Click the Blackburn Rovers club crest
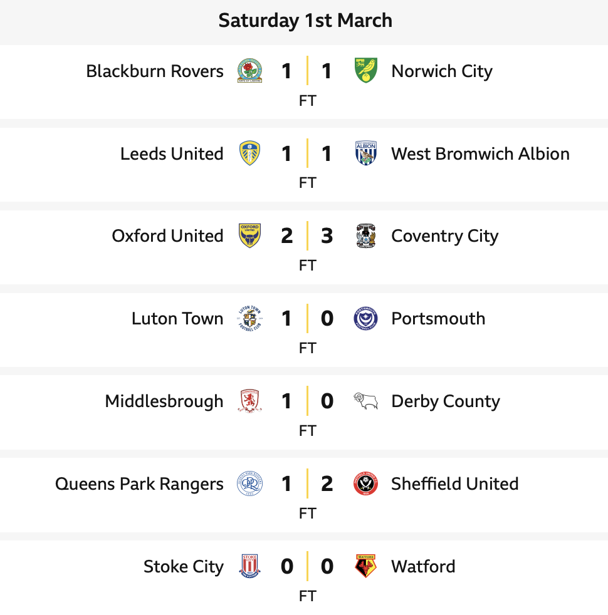Viewport: 608px width, 615px height. pyautogui.click(x=249, y=71)
